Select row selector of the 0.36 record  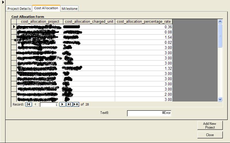coord(14,27)
